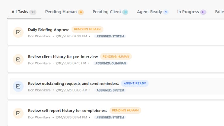Screen dimensions: 224x126
Task: Click Pending Human badge on Daily Briefing
Action: point(87,30)
